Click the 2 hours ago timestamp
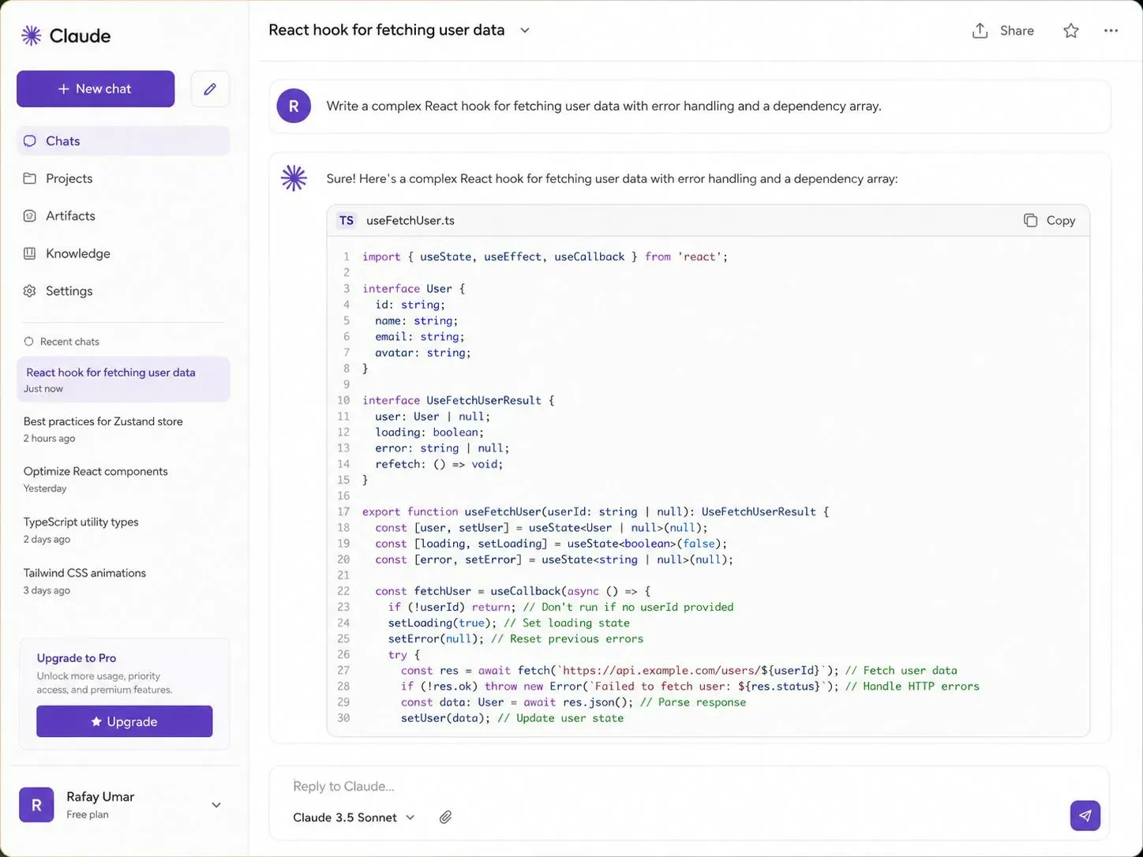 (49, 439)
